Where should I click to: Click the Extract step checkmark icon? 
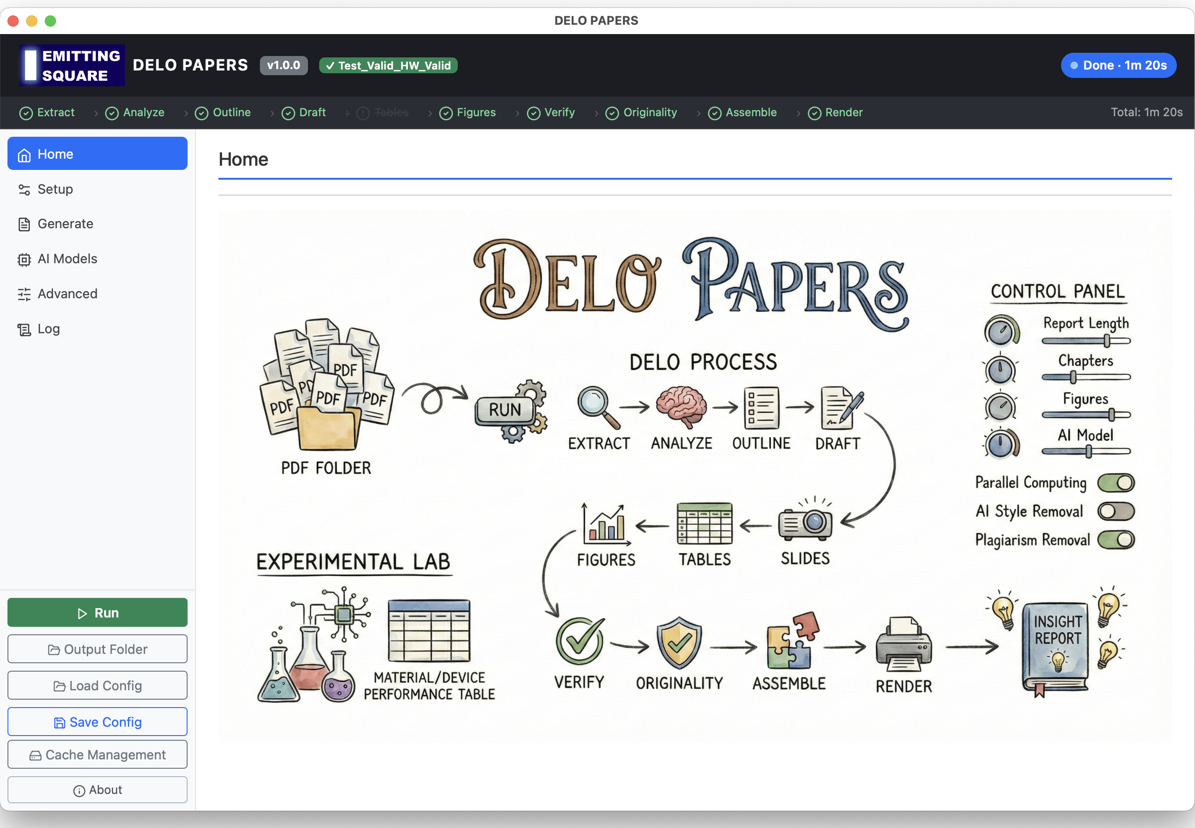26,112
